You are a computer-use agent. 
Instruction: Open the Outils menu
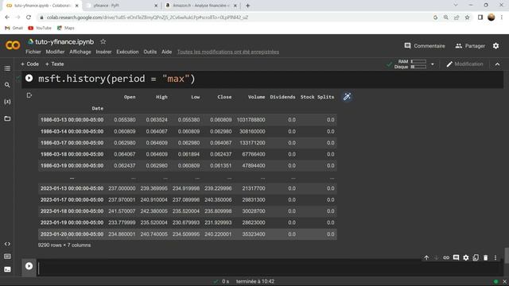(x=150, y=52)
